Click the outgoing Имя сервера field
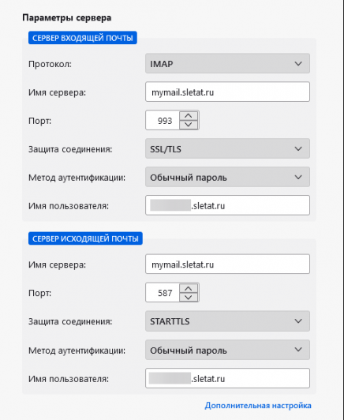This screenshot has height=420, width=344. [x=227, y=264]
